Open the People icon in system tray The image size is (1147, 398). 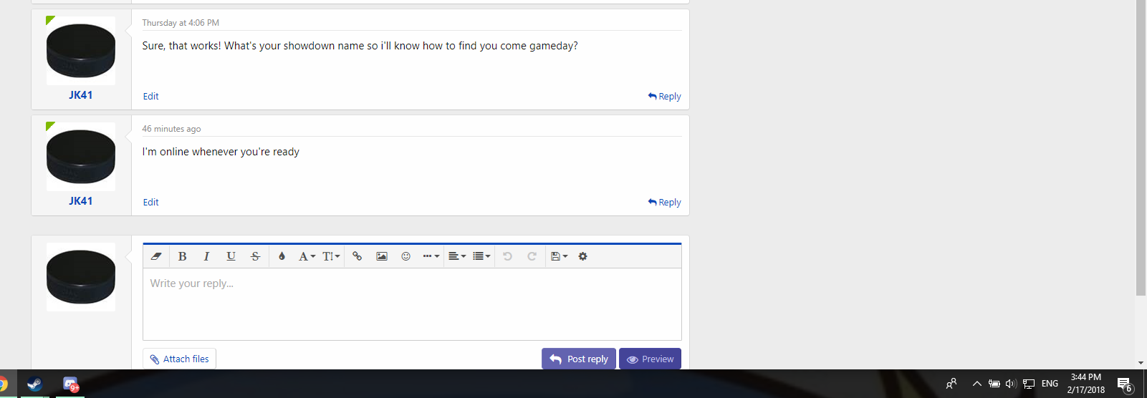[951, 384]
